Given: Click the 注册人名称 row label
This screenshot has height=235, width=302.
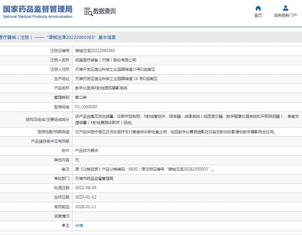Looking at the screenshot, I should pos(60,60).
